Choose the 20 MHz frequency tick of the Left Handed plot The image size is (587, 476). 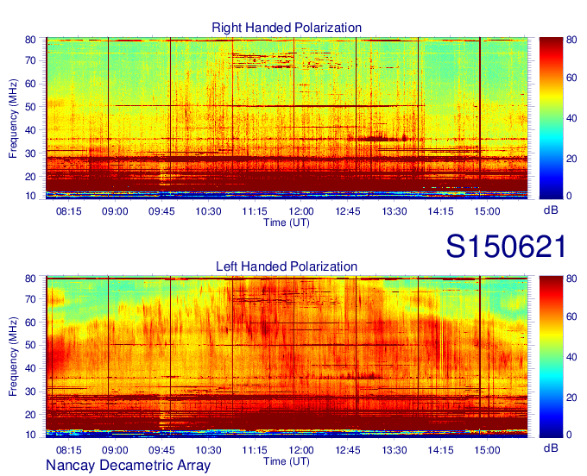coord(31,415)
